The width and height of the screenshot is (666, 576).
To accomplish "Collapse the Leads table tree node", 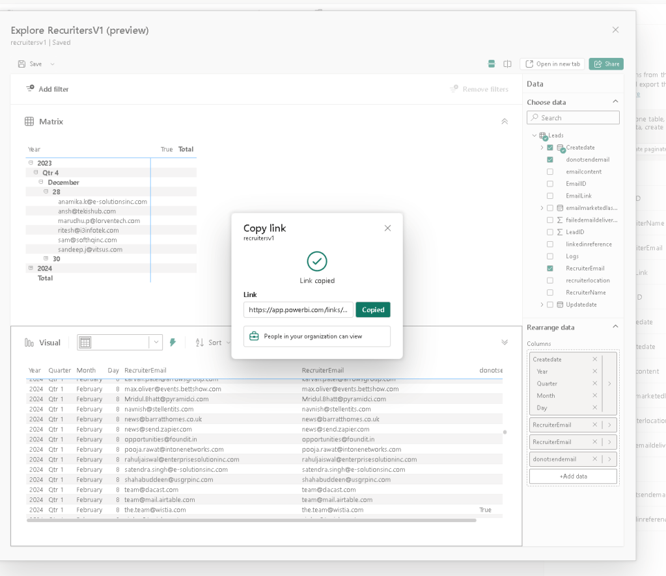I will (534, 135).
